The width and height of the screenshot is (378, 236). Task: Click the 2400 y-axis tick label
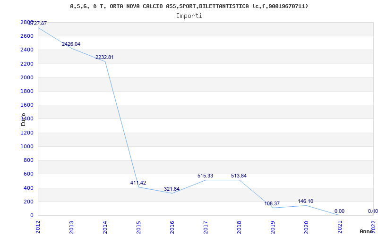click(27, 50)
